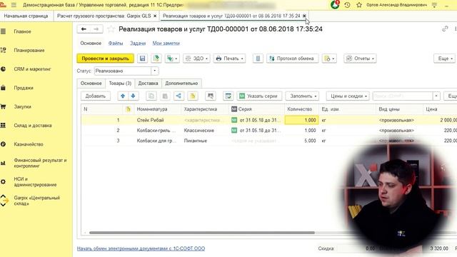Open favorites star in the title bar

tap(359, 5)
